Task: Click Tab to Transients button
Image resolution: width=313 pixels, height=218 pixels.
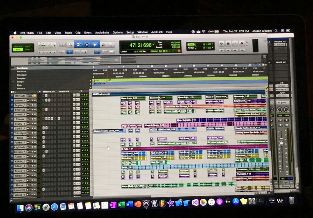Action: (62, 52)
